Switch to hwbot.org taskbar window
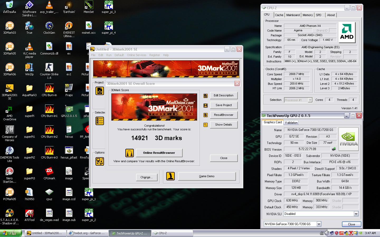 87,233
